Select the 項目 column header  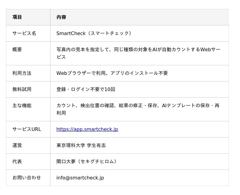(17, 17)
